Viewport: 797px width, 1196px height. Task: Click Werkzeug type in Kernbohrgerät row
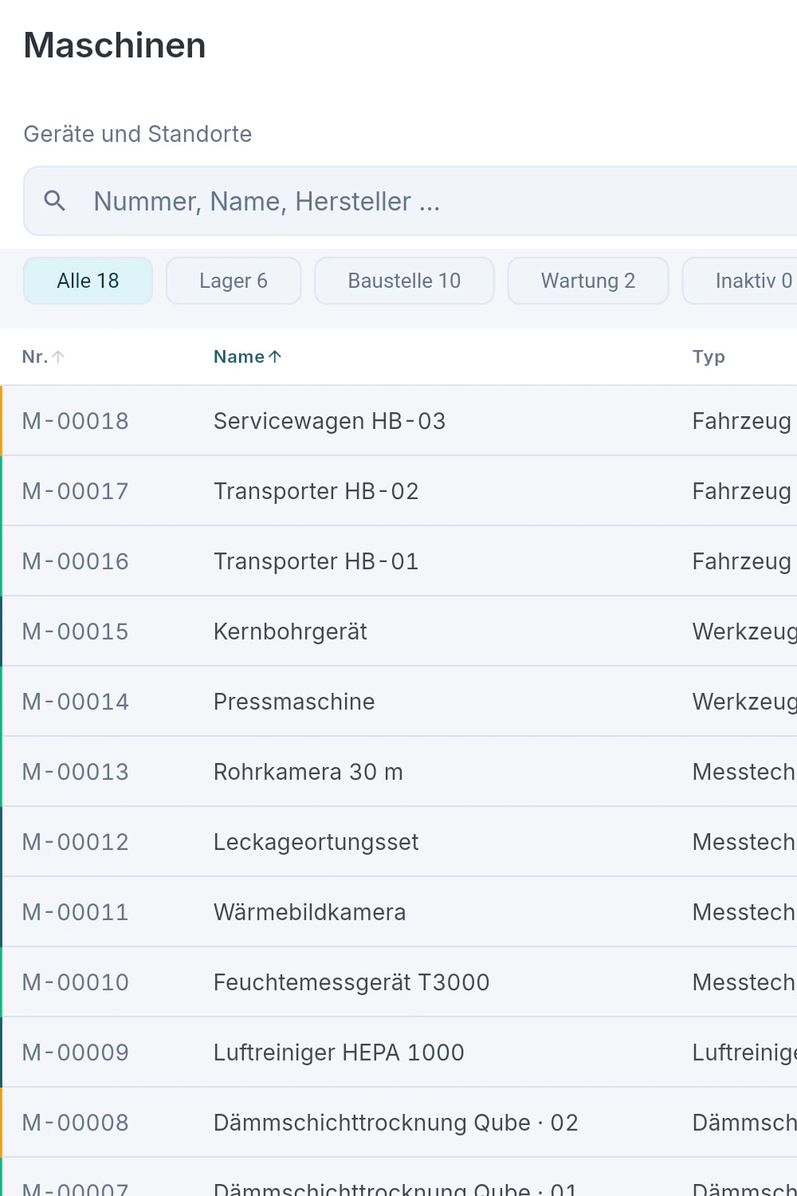click(x=744, y=631)
